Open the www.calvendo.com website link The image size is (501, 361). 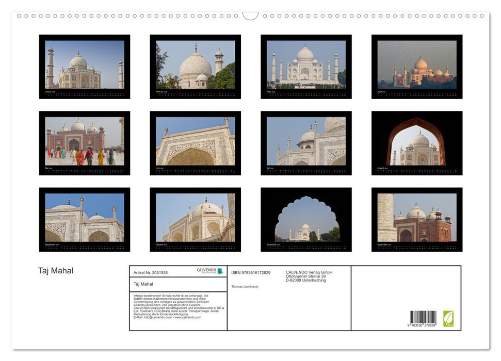click(x=188, y=318)
